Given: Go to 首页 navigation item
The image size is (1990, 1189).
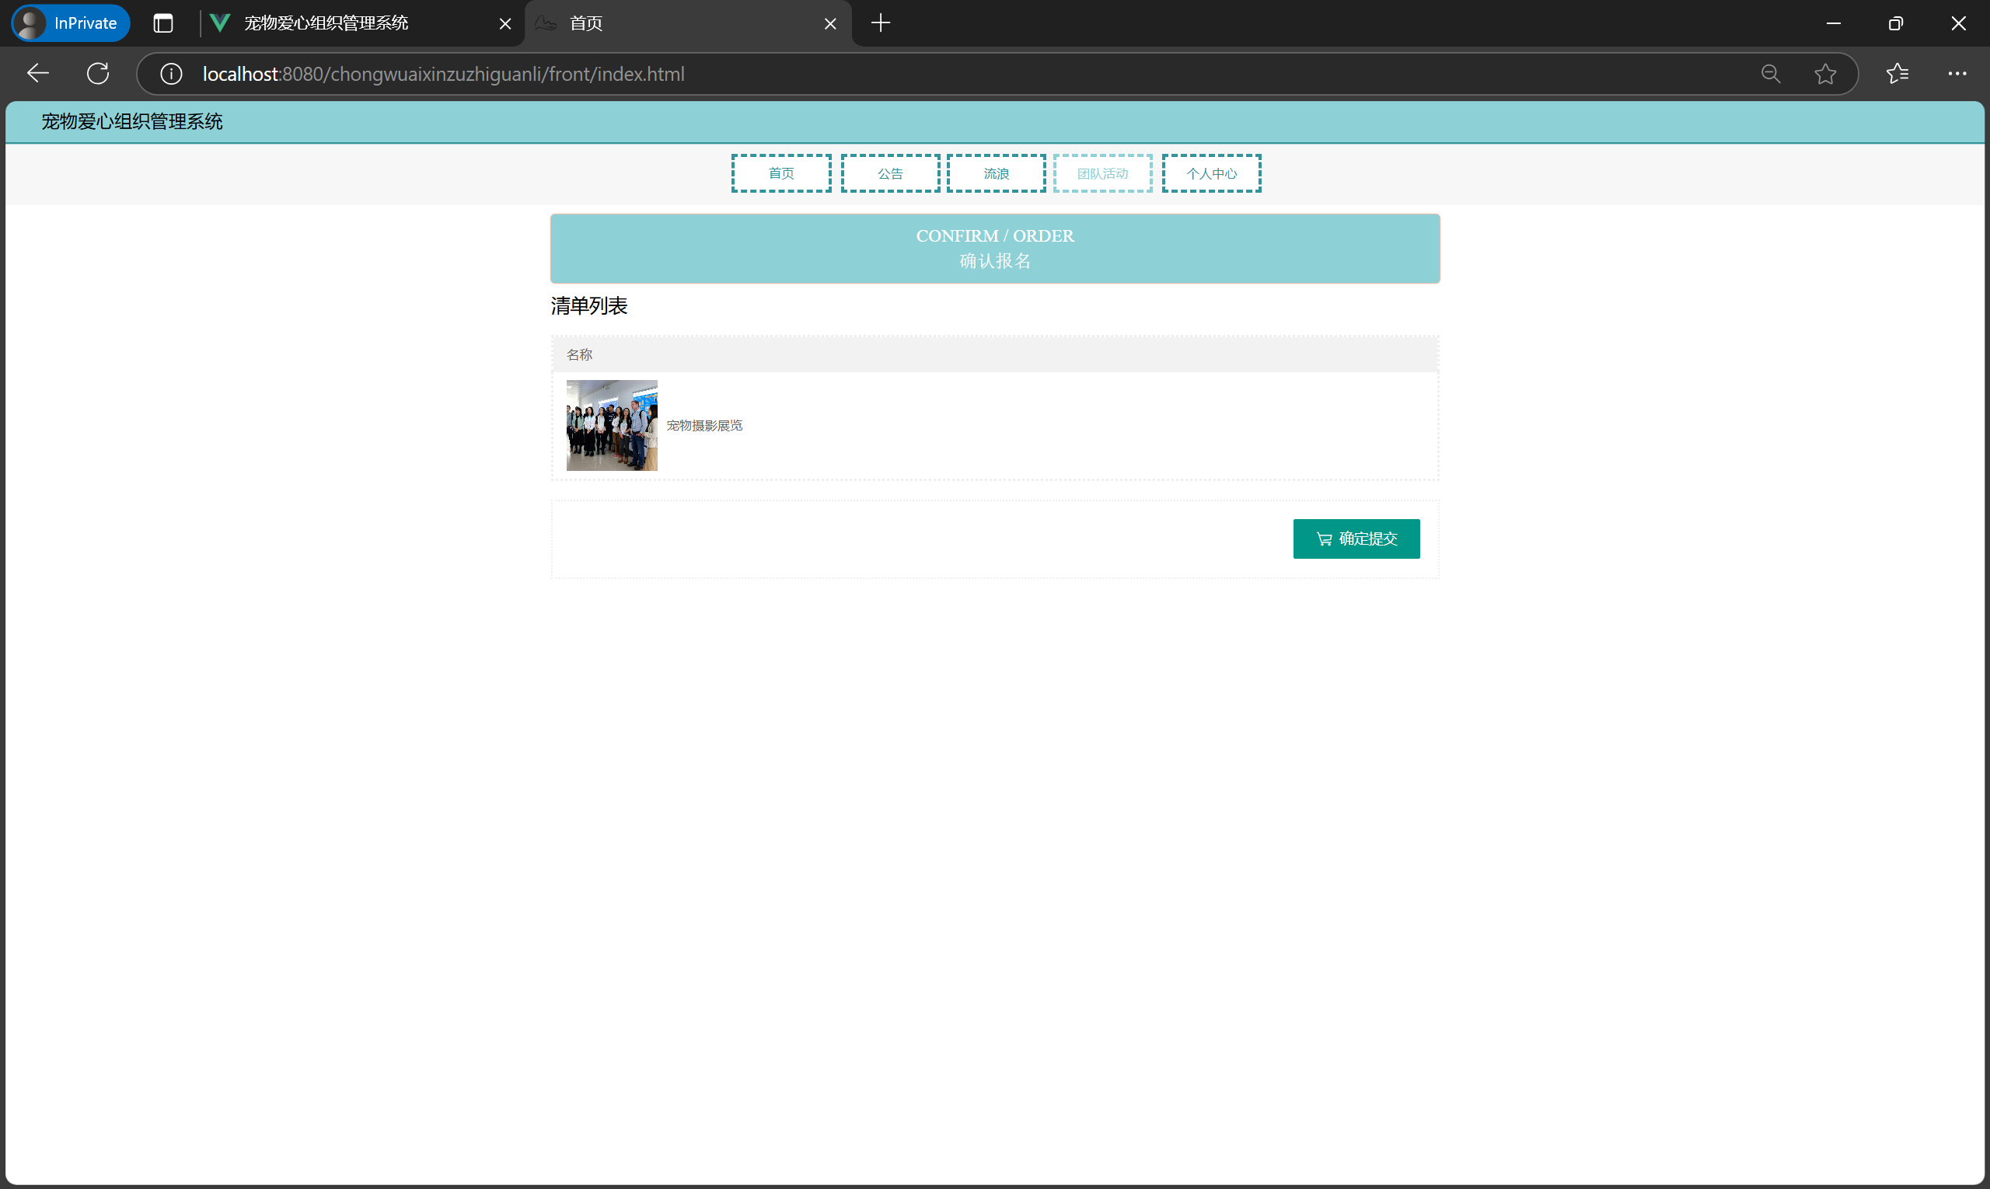Looking at the screenshot, I should point(780,173).
